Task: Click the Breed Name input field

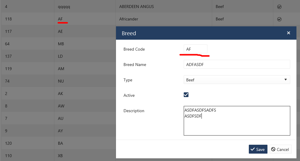Action: tap(237, 65)
